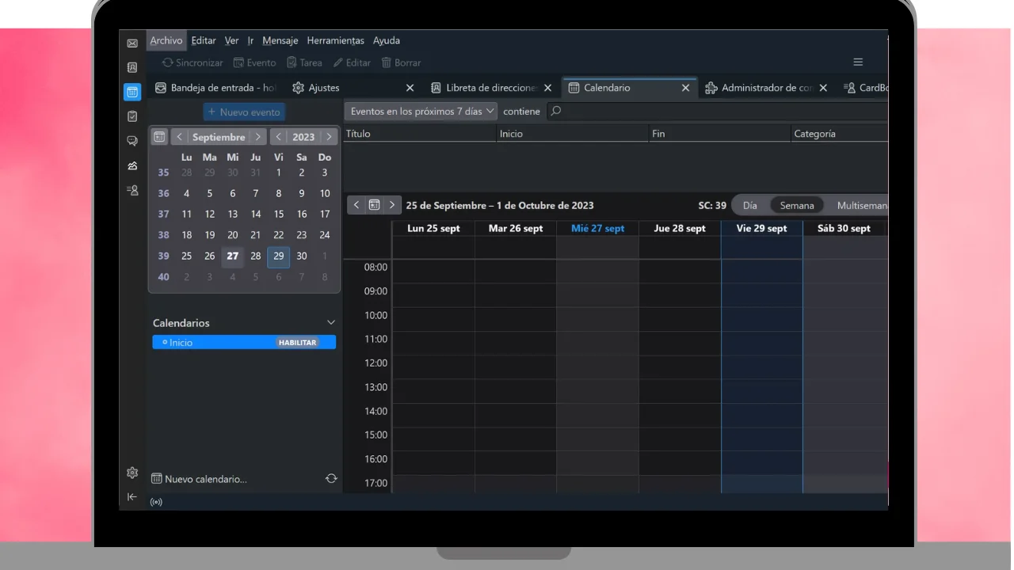Open the Mail space icon in sidebar
The height and width of the screenshot is (570, 1014).
132,44
